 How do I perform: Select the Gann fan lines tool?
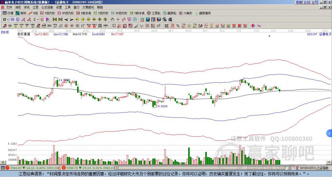coord(119,26)
